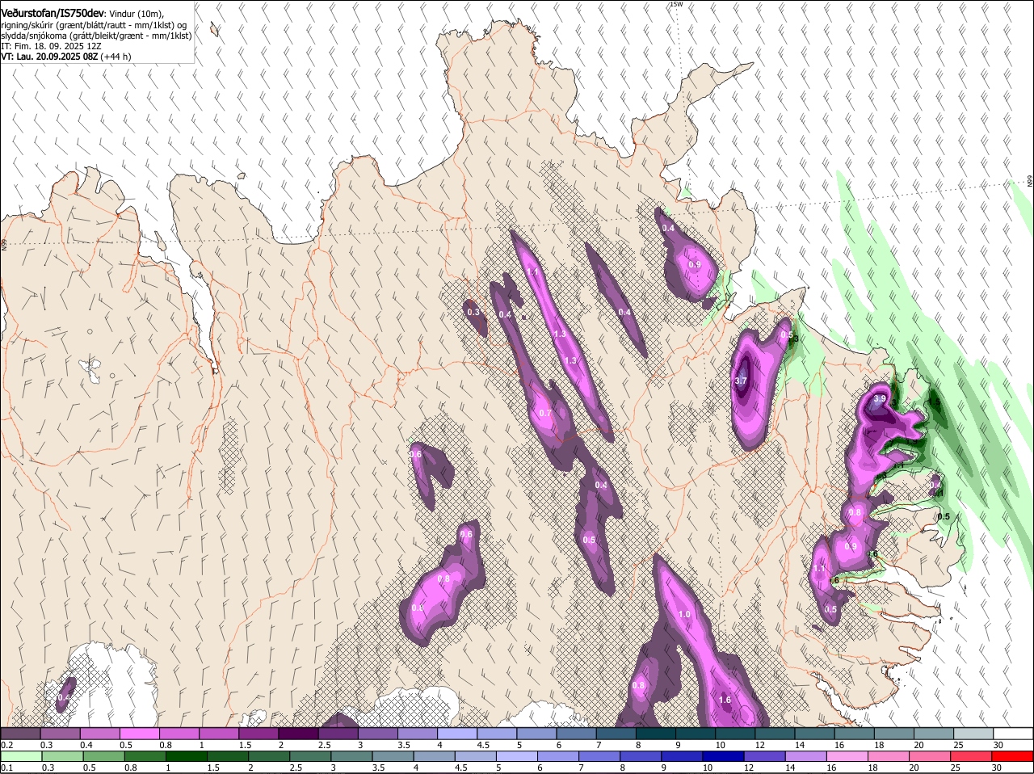Pick the violet 12 swatch in lower legend
The width and height of the screenshot is (1034, 774).
tap(765, 756)
